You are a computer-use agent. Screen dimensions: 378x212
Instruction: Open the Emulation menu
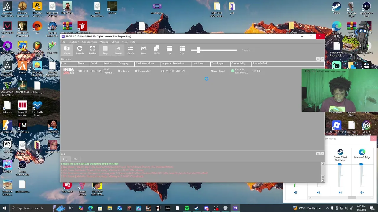[74, 42]
